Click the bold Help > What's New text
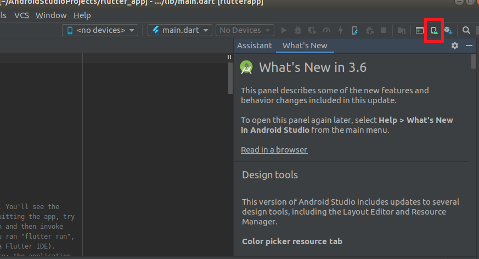 tap(416, 120)
